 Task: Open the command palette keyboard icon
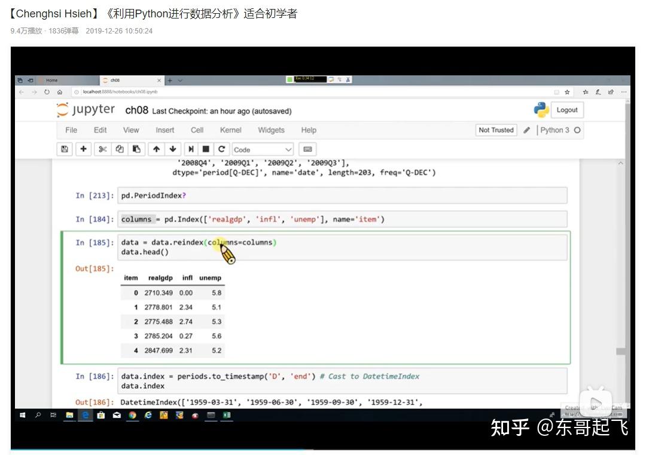point(307,149)
